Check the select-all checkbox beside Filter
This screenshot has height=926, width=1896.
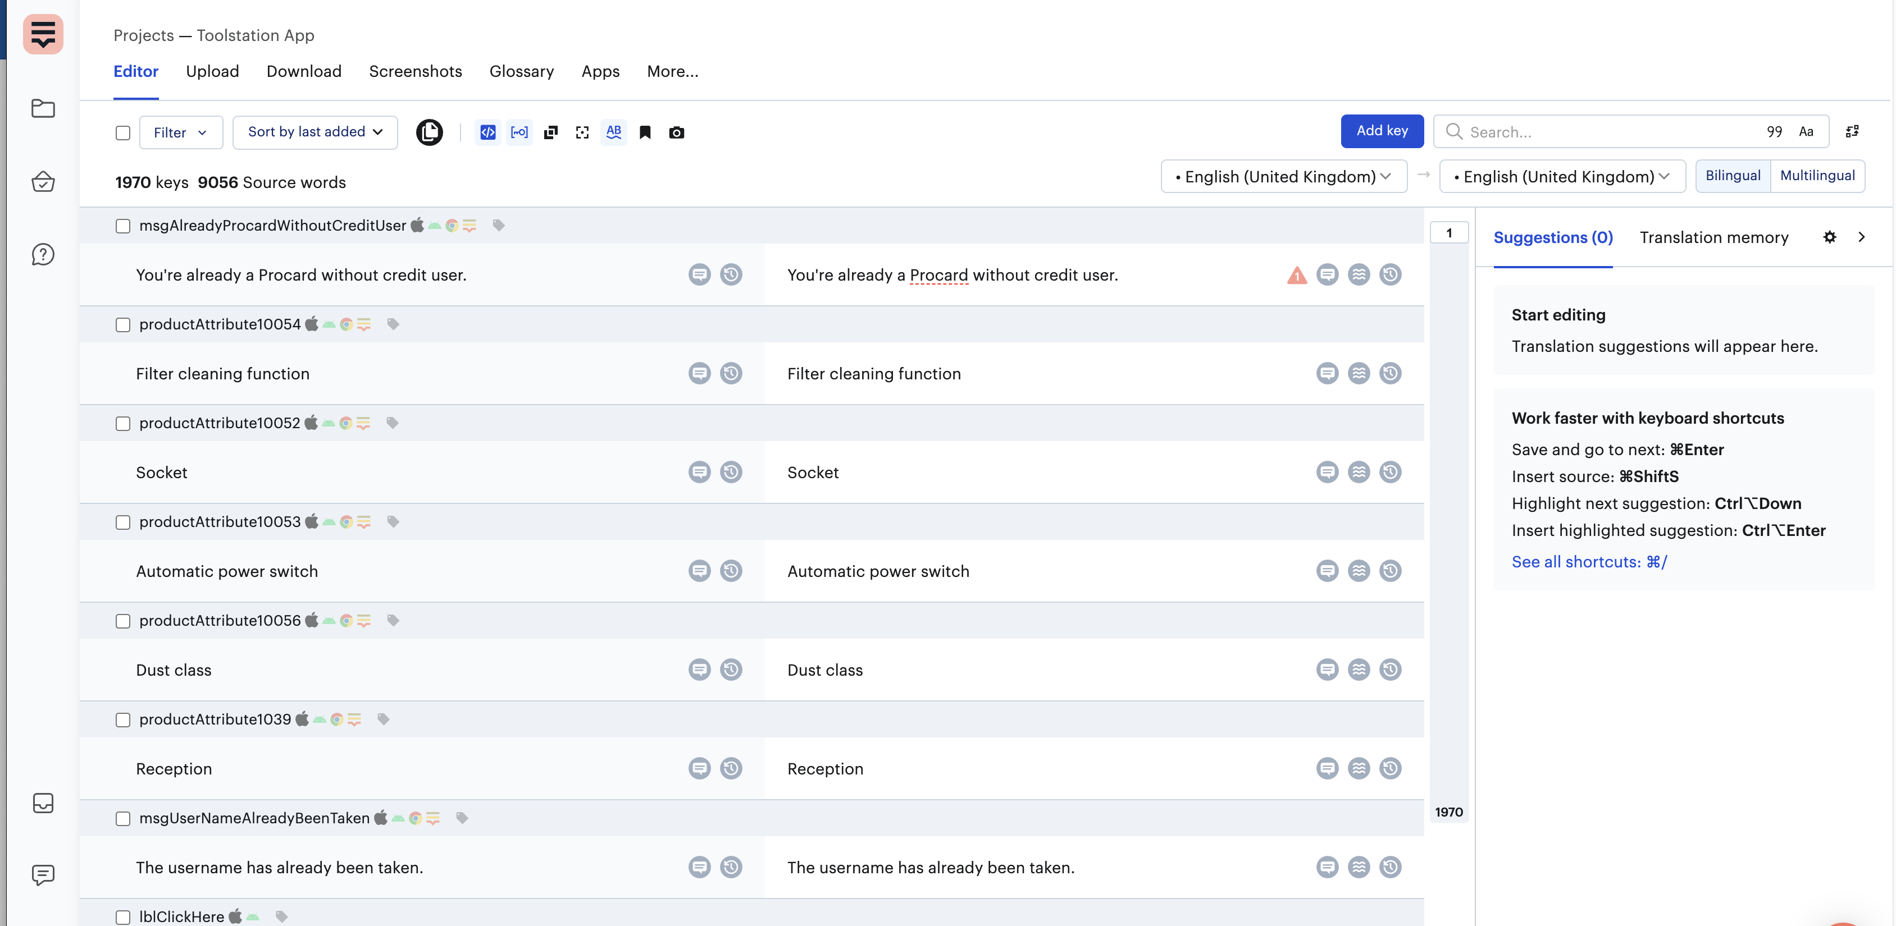123,133
